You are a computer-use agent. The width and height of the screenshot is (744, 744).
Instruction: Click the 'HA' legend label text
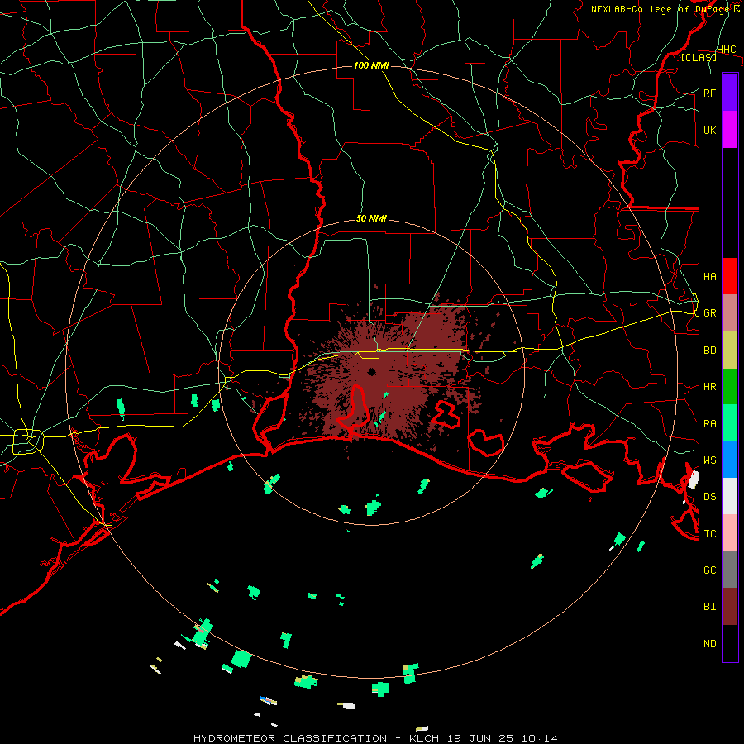point(709,276)
